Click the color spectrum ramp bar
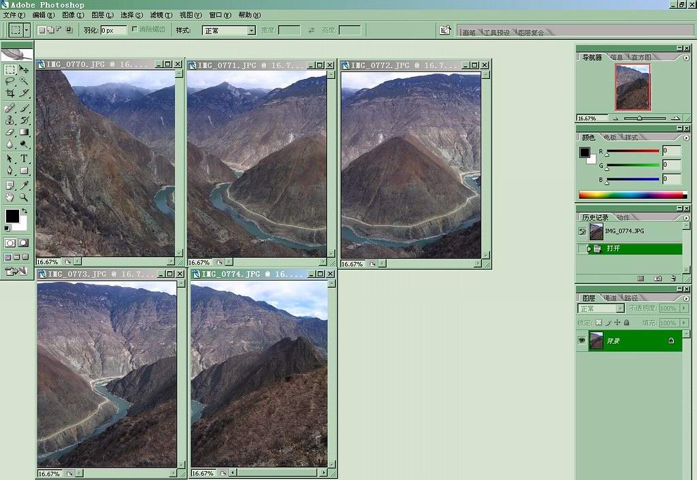 tap(630, 195)
